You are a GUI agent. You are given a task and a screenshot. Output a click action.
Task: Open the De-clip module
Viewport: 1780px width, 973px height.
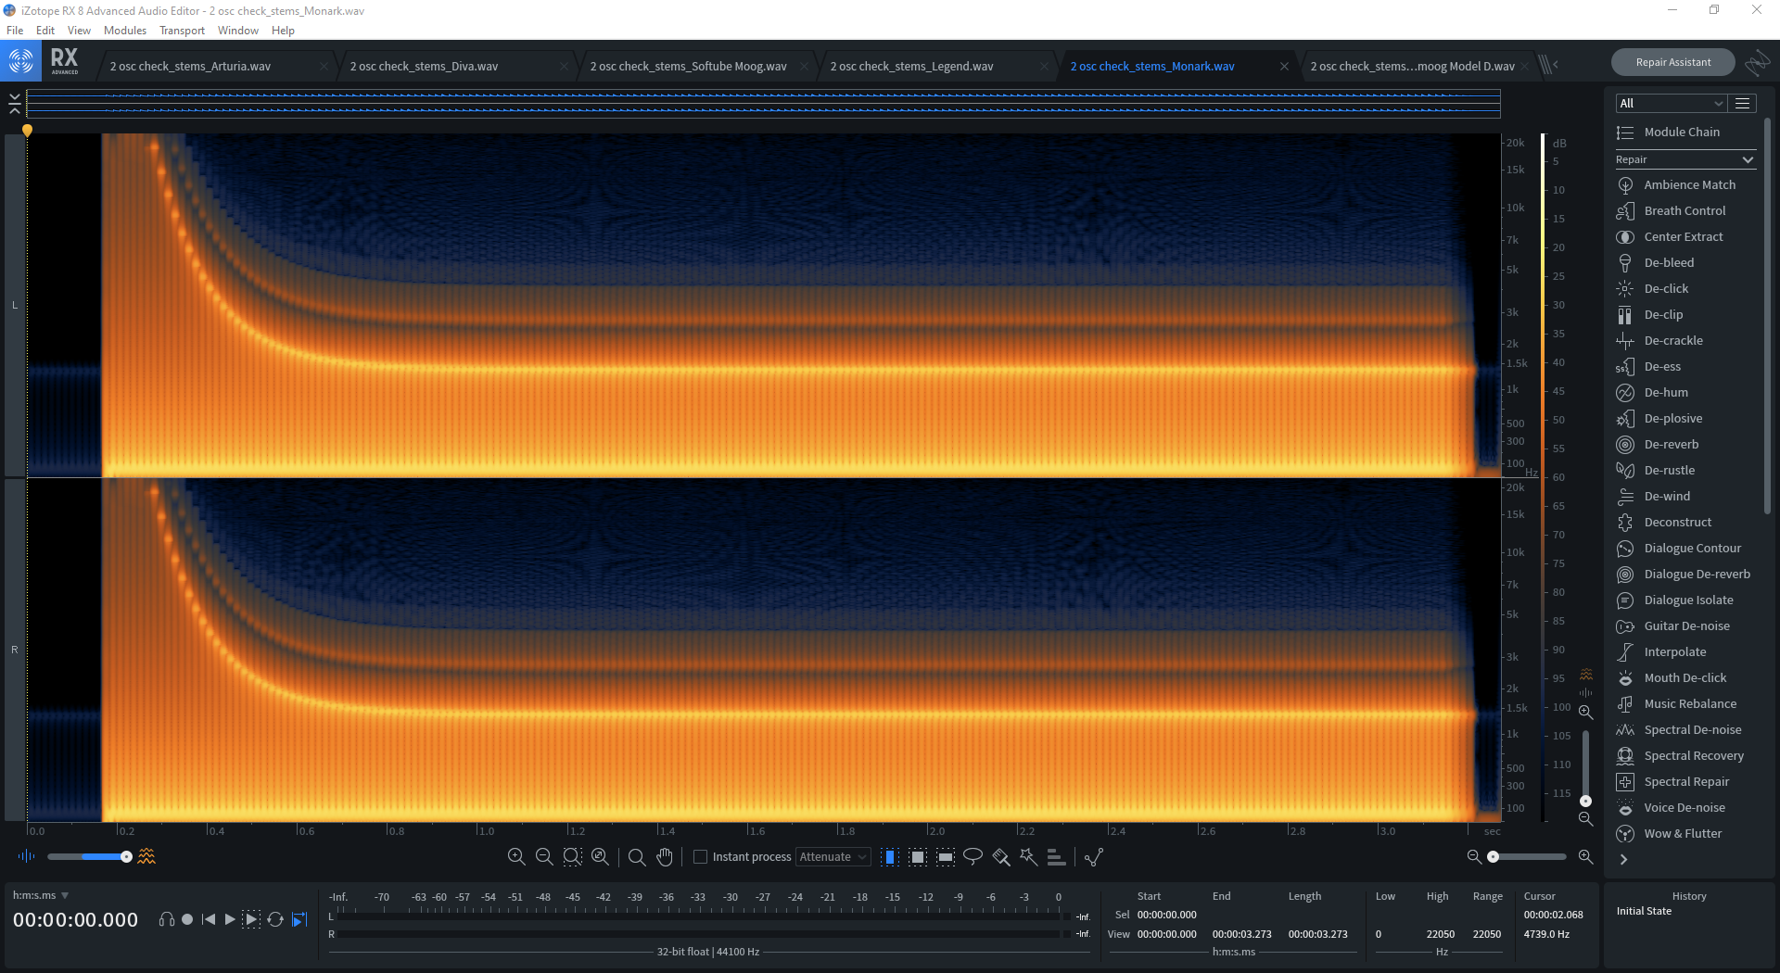[x=1649, y=315]
